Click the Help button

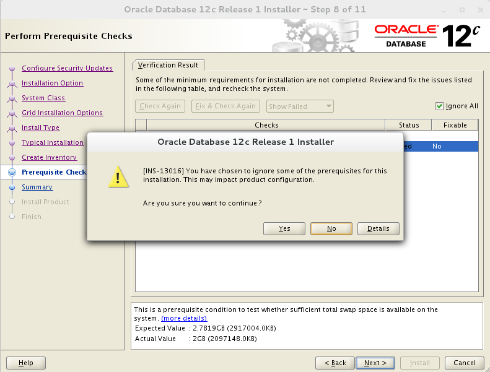[26, 363]
